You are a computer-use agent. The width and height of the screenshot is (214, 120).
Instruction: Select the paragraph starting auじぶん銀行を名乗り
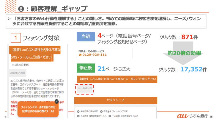[x=37, y=88]
